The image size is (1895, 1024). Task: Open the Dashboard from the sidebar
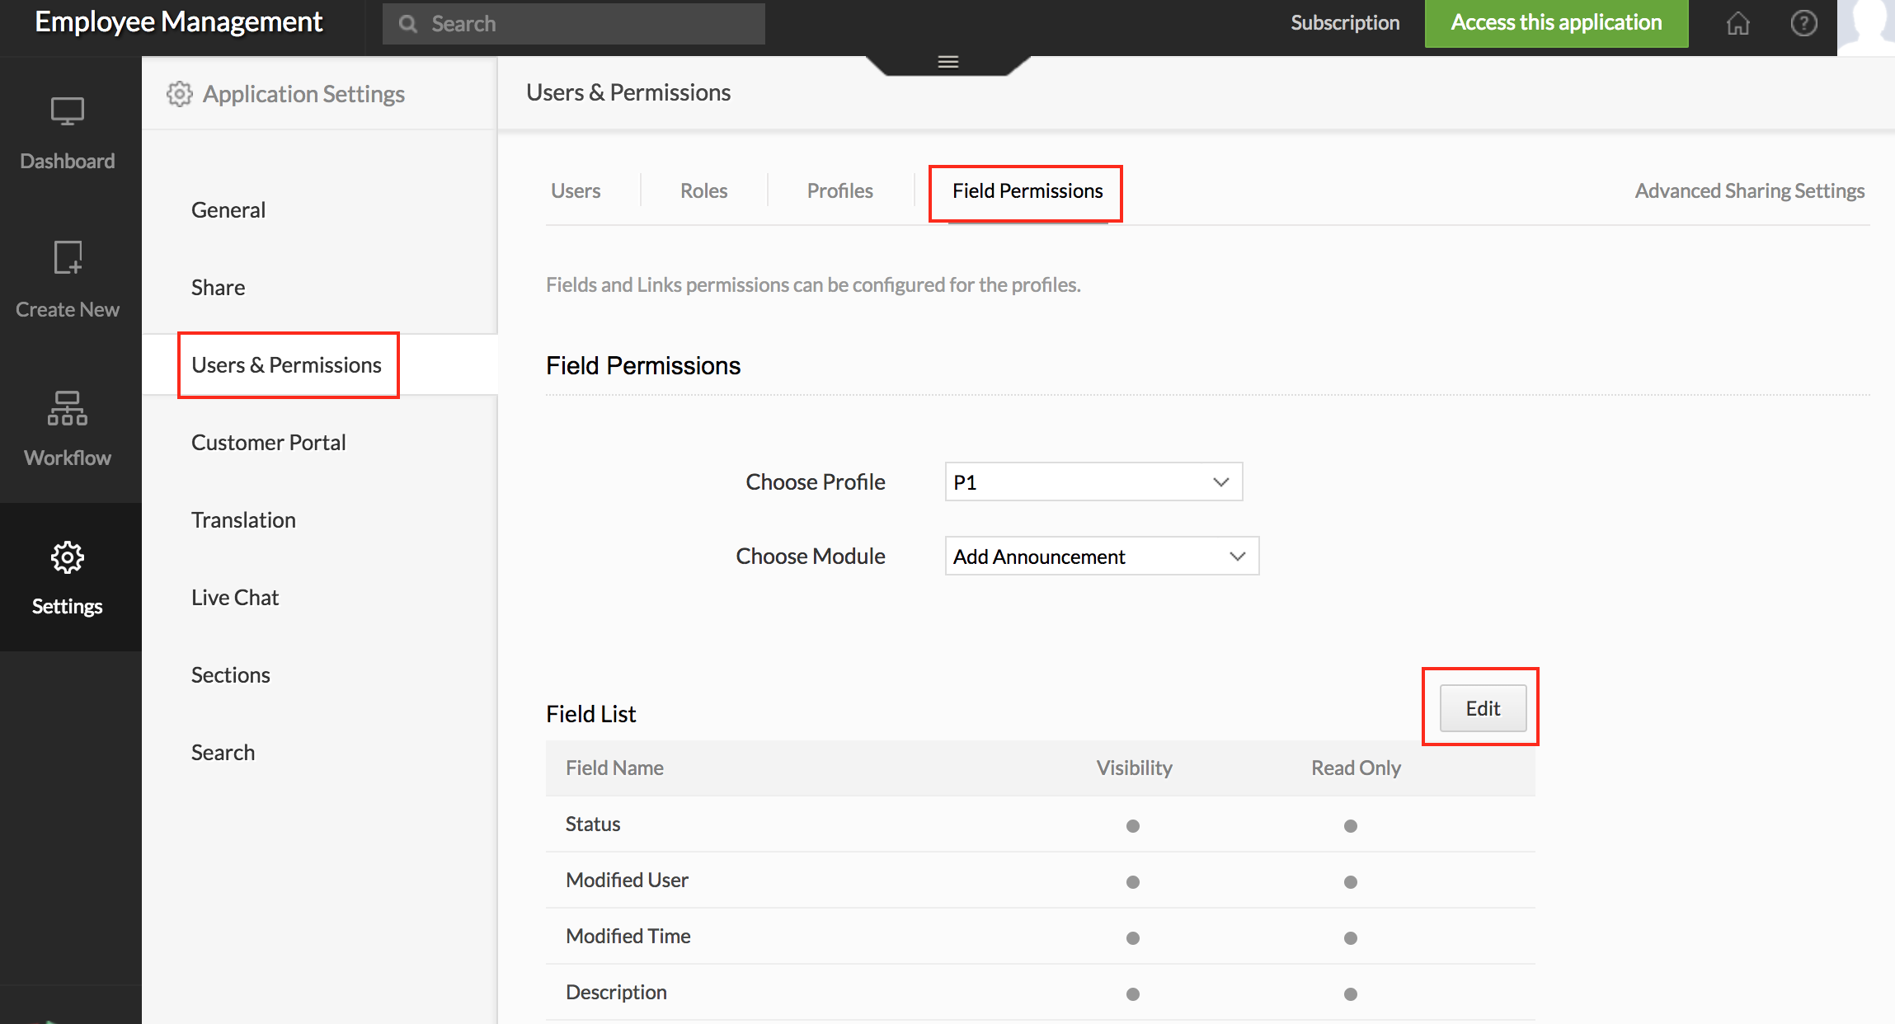66,132
